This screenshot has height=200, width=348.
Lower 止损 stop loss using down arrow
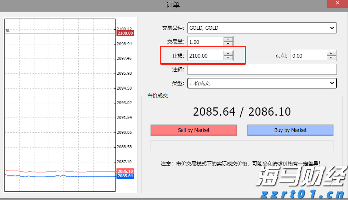click(228, 58)
